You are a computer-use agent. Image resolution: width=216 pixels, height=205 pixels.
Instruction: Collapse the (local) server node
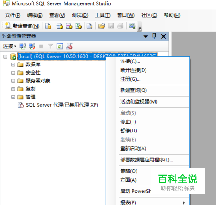[x=6, y=57]
